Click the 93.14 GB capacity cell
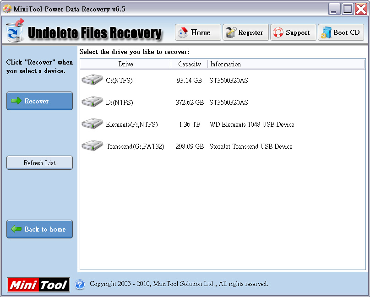The width and height of the screenshot is (370, 297). [x=190, y=81]
